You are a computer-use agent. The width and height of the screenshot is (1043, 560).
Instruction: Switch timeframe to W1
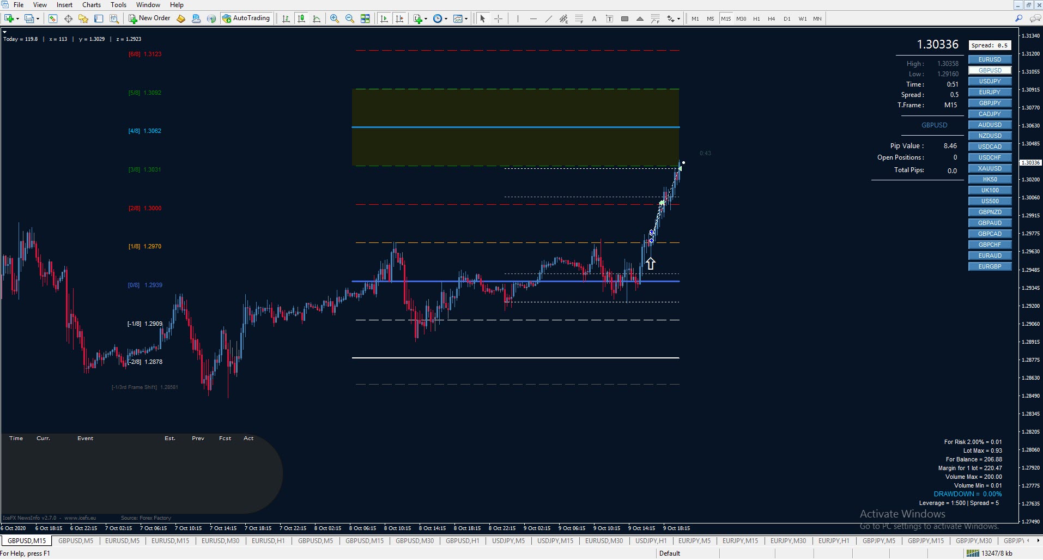(803, 19)
